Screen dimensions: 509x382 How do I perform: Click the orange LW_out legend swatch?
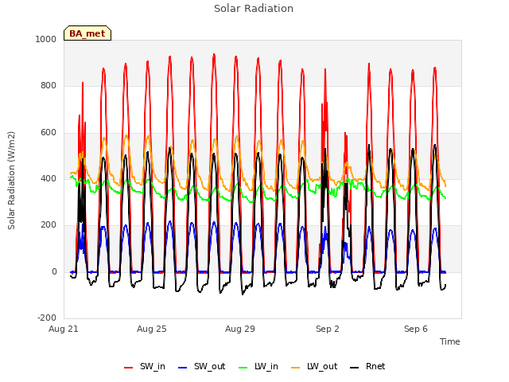[x=295, y=368]
